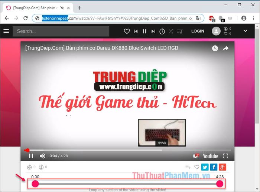This screenshot has height=192, width=260.
Task: Click the loop start handle at 0:00
Action: tap(35, 184)
